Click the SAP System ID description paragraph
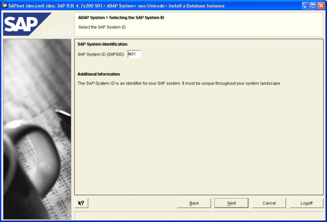 click(179, 83)
